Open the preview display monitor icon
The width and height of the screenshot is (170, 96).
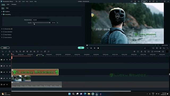coord(153,48)
